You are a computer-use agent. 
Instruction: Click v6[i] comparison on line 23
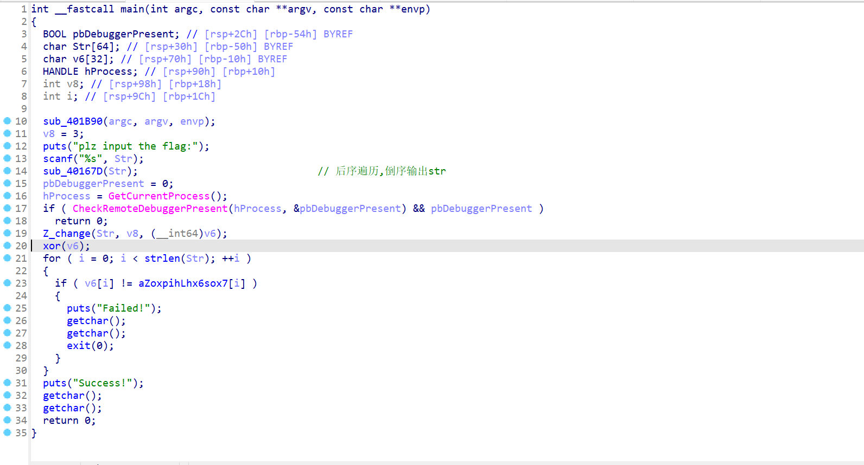[x=99, y=283]
